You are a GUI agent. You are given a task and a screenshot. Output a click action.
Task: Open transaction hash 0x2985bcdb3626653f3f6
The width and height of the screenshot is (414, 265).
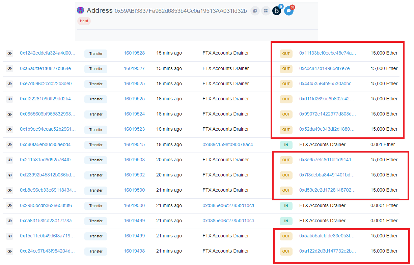coord(48,205)
